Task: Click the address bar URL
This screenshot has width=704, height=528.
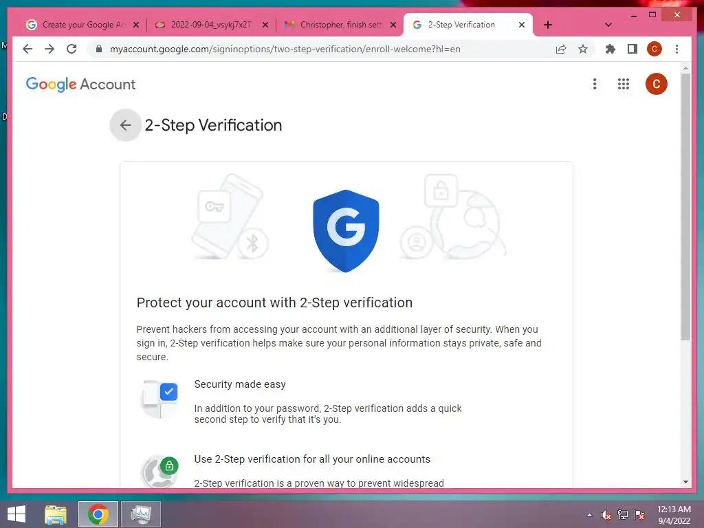Action: 285,49
